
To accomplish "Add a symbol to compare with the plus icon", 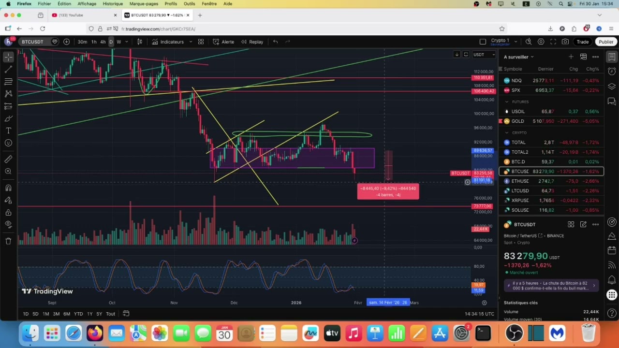I will tap(67, 42).
